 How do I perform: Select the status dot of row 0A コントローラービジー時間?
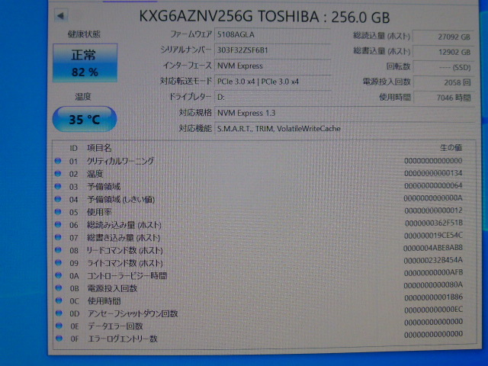click(x=58, y=275)
